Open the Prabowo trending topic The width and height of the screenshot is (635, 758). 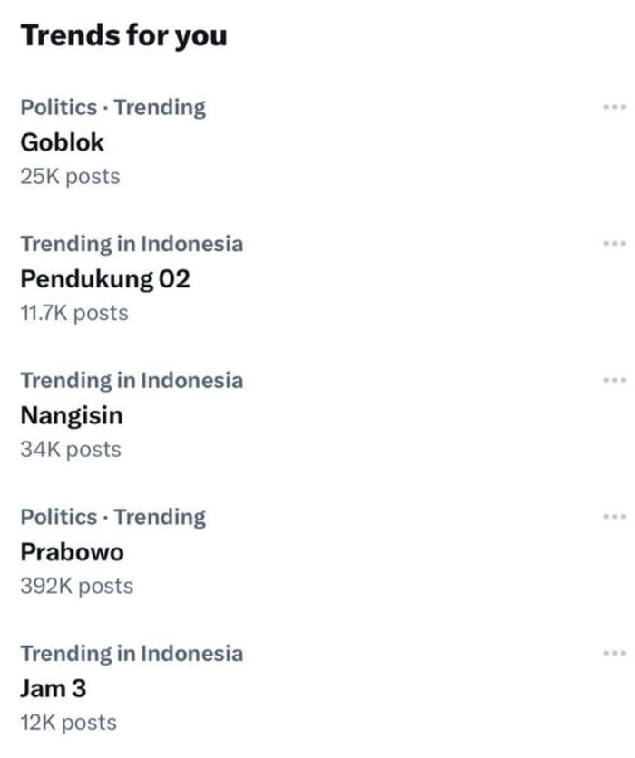[x=73, y=552]
